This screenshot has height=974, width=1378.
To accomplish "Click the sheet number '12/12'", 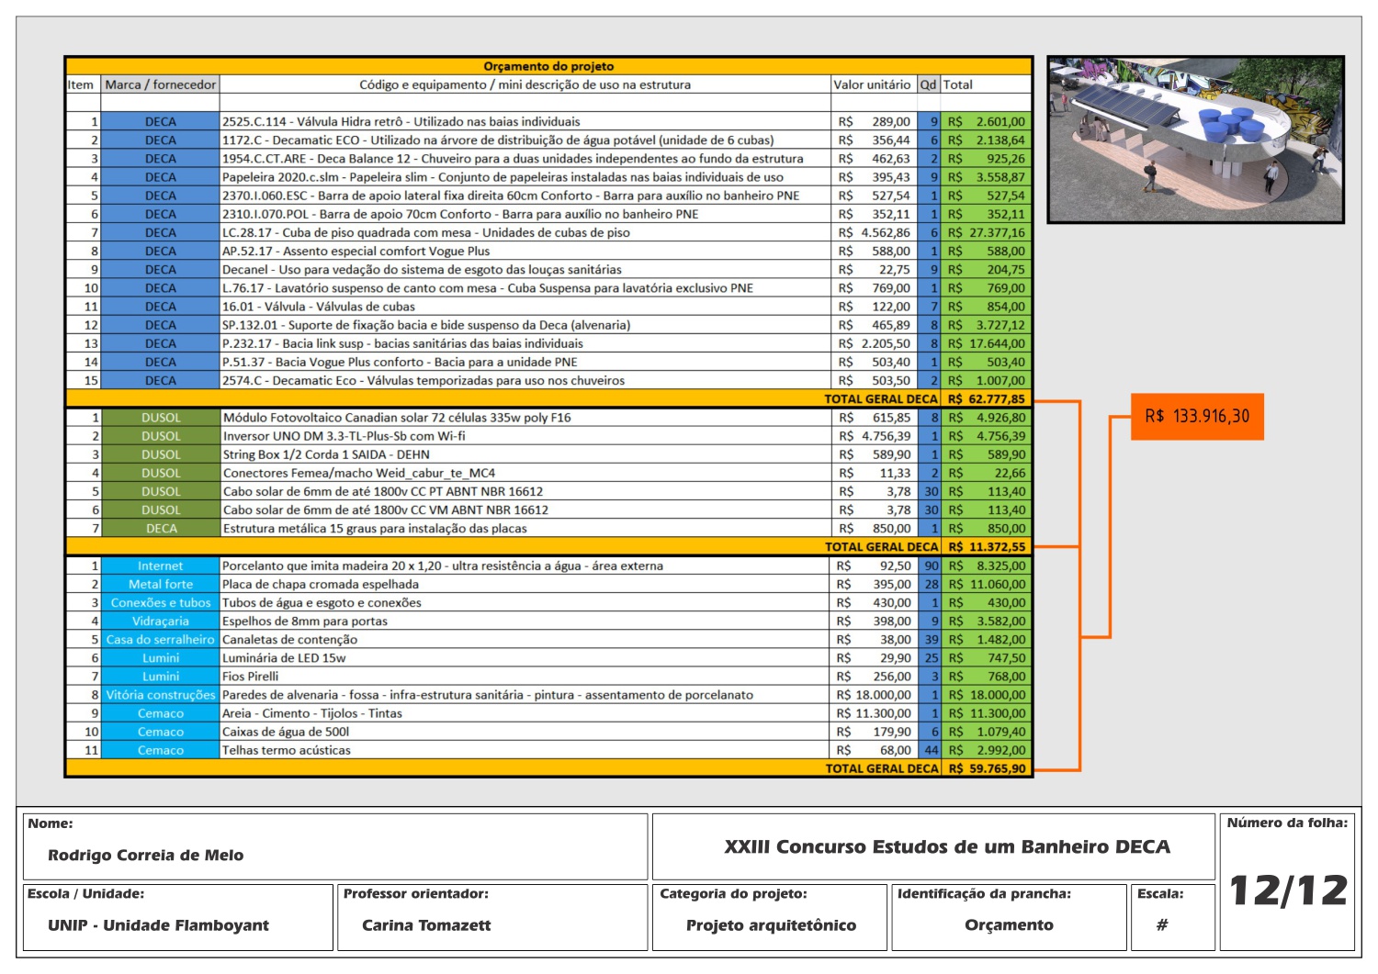I will (x=1288, y=890).
